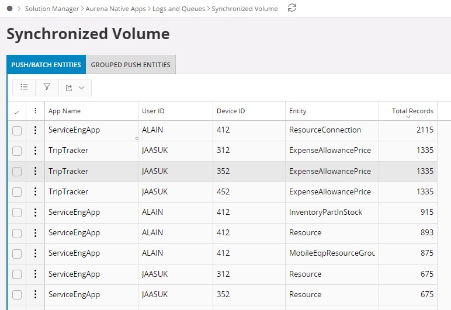Open the list view options icon
This screenshot has width=451, height=310.
pyautogui.click(x=24, y=88)
